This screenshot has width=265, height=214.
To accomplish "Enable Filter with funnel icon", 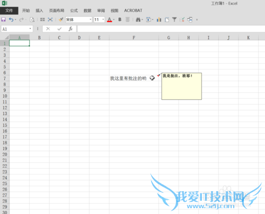I will pyautogui.click(x=174, y=20).
